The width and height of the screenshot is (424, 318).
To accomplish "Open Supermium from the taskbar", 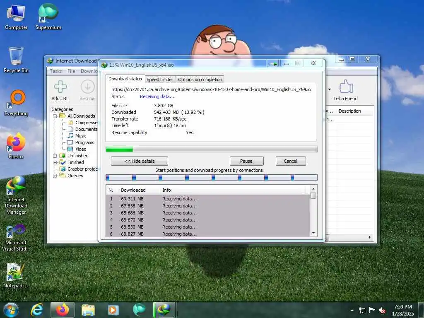I will point(139,310).
